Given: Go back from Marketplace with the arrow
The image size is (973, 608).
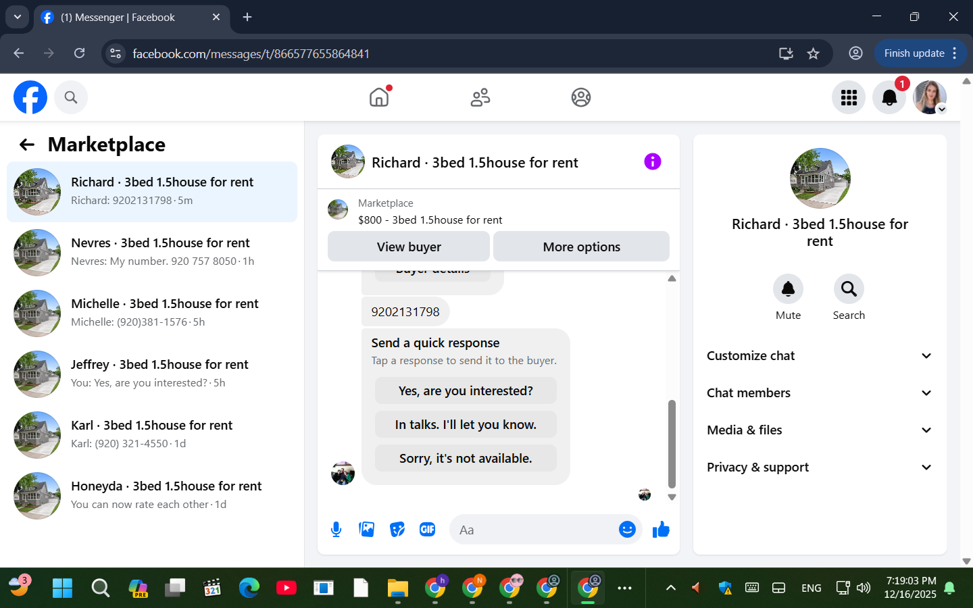Looking at the screenshot, I should pyautogui.click(x=27, y=145).
